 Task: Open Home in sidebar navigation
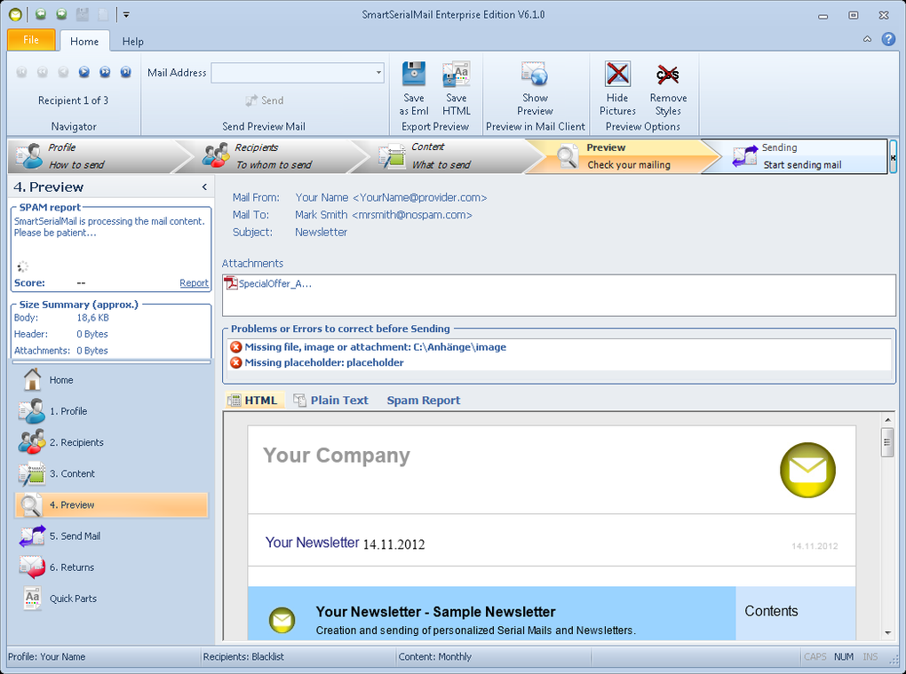tap(111, 380)
